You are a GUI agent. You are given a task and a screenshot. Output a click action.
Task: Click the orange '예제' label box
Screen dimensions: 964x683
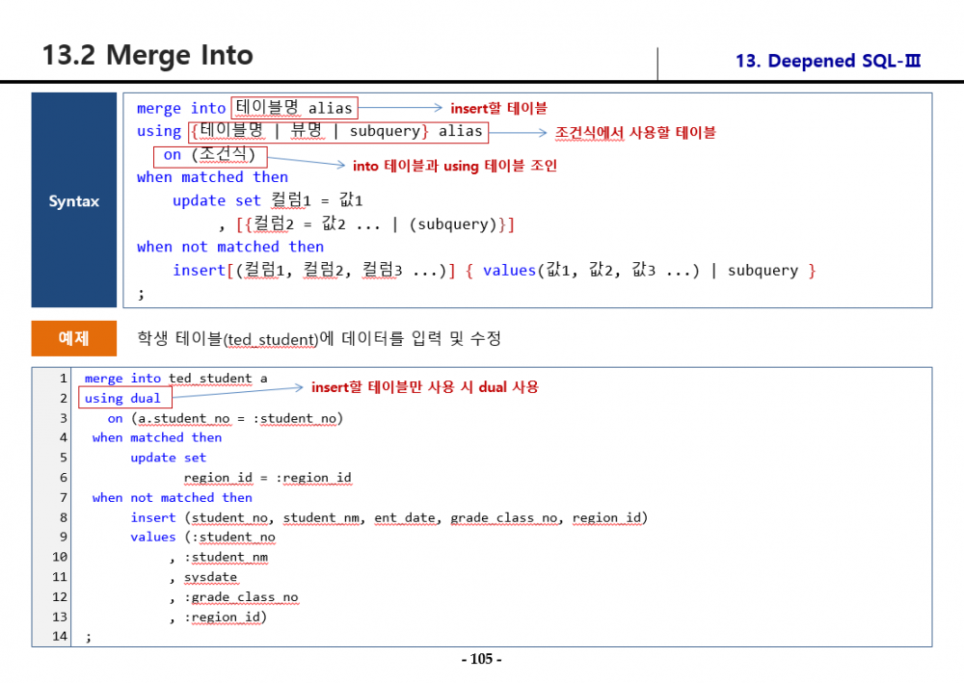pyautogui.click(x=74, y=338)
